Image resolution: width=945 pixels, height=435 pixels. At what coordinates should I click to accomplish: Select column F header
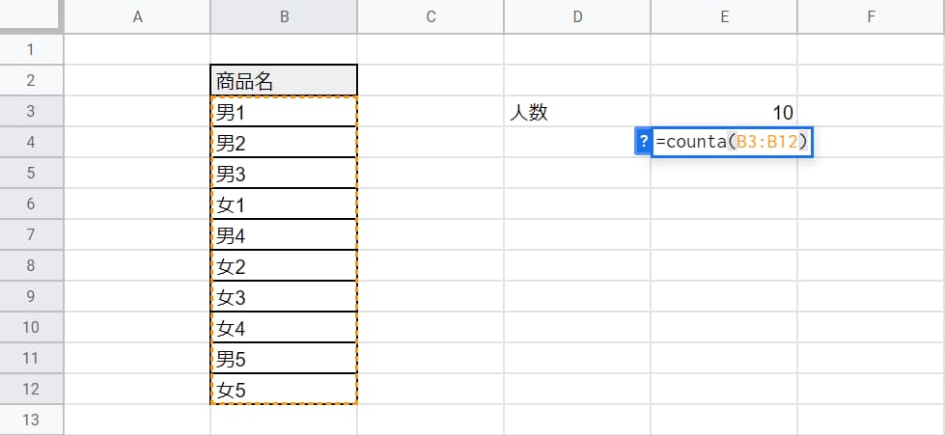click(x=871, y=16)
